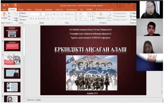
Task: Pick the right arrow shape in gallery
Action: 88,16
